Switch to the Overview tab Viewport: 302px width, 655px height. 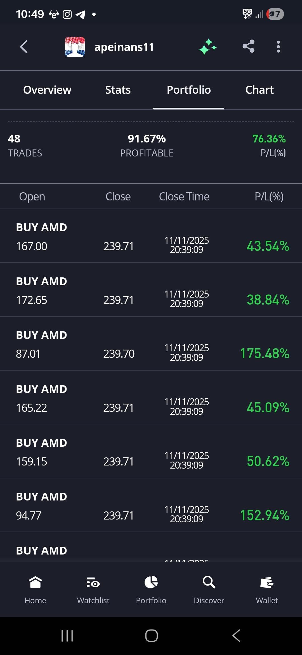[47, 90]
